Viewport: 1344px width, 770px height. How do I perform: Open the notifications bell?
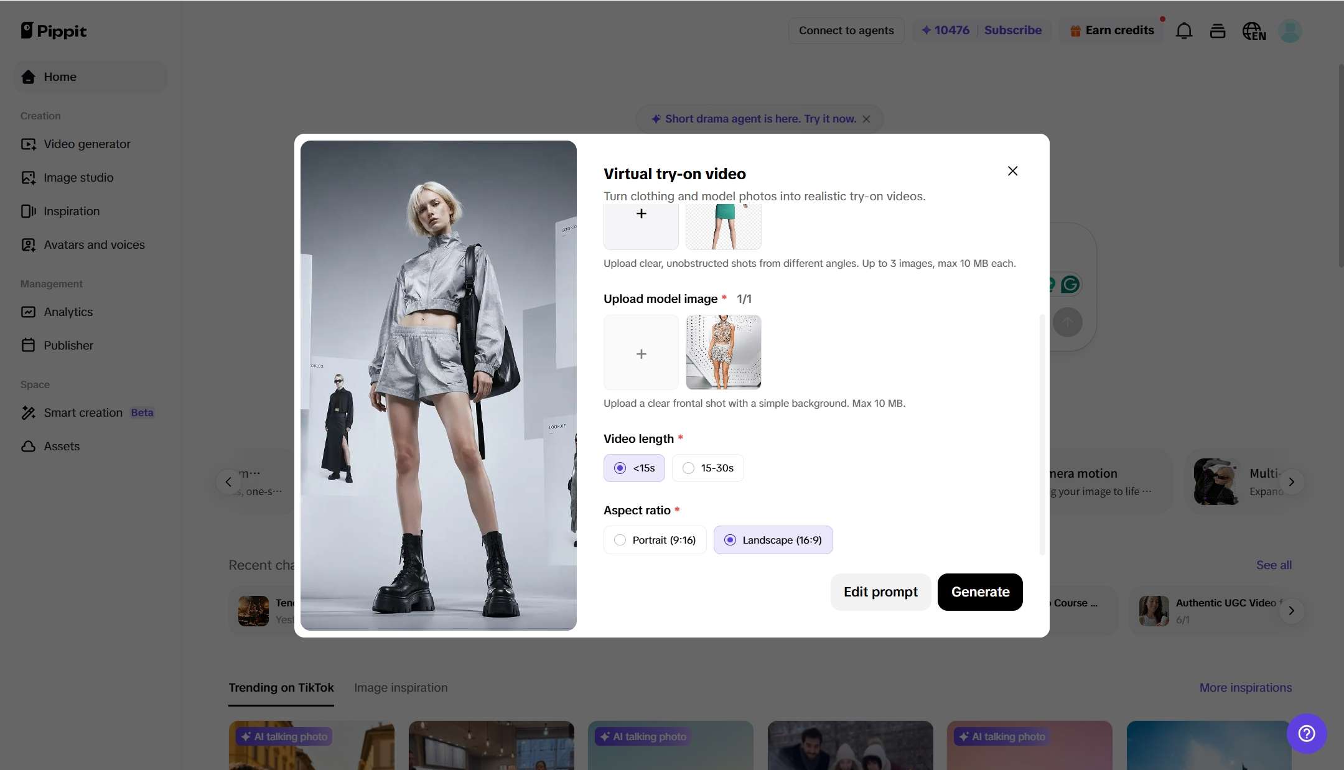1184,30
